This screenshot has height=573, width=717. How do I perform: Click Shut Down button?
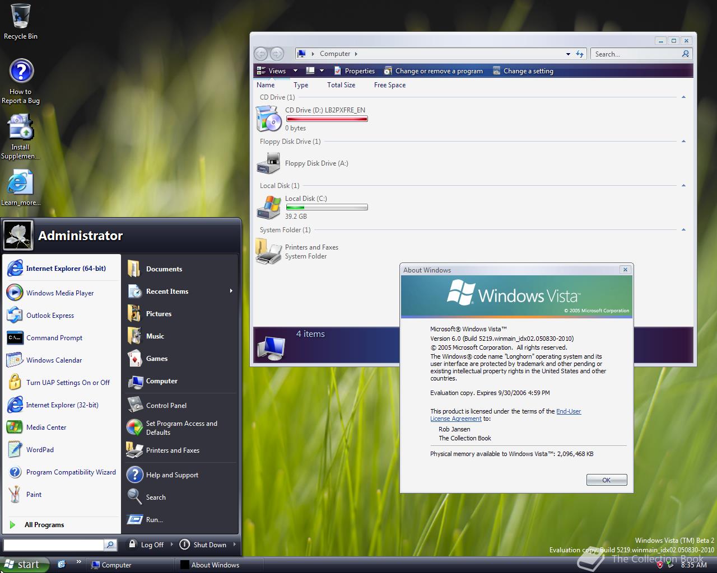pos(203,544)
